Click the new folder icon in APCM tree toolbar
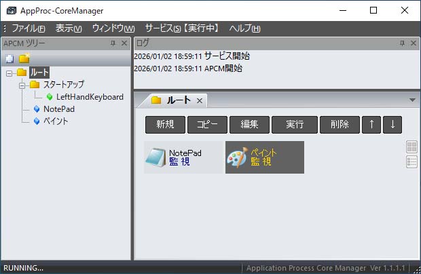The image size is (421, 274). point(24,58)
